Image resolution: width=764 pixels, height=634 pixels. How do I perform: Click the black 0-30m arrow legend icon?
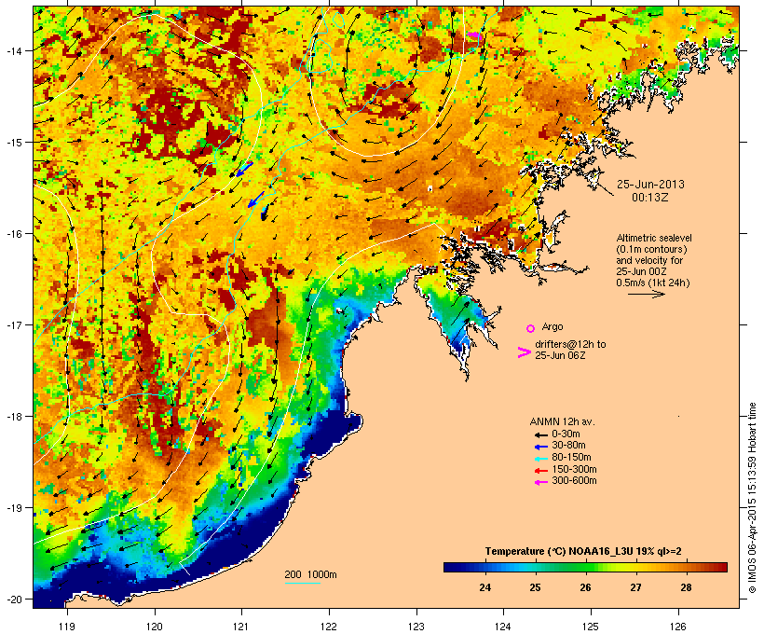coord(540,434)
